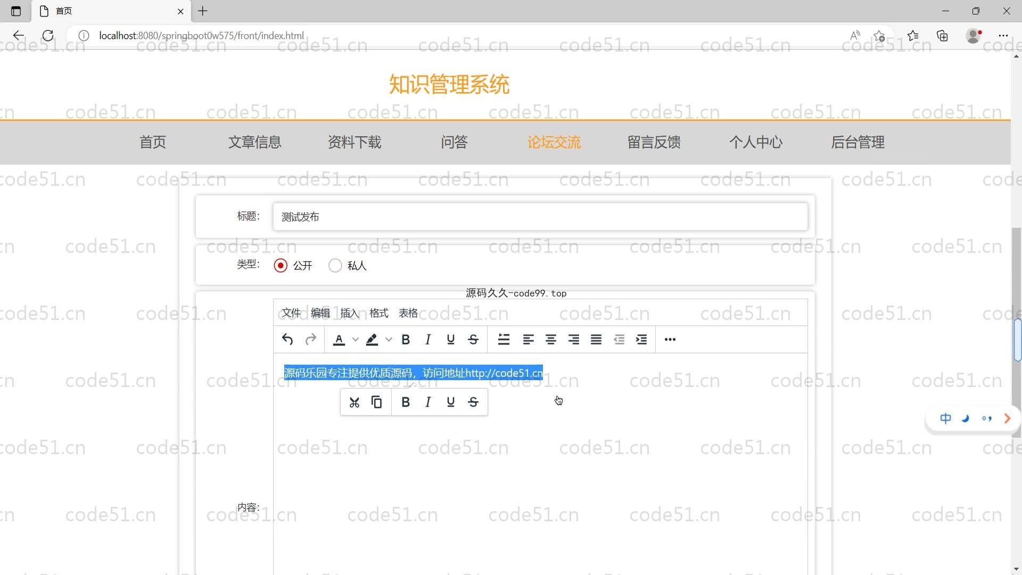Toggle bold in the main toolbar
The image size is (1022, 575).
406,339
